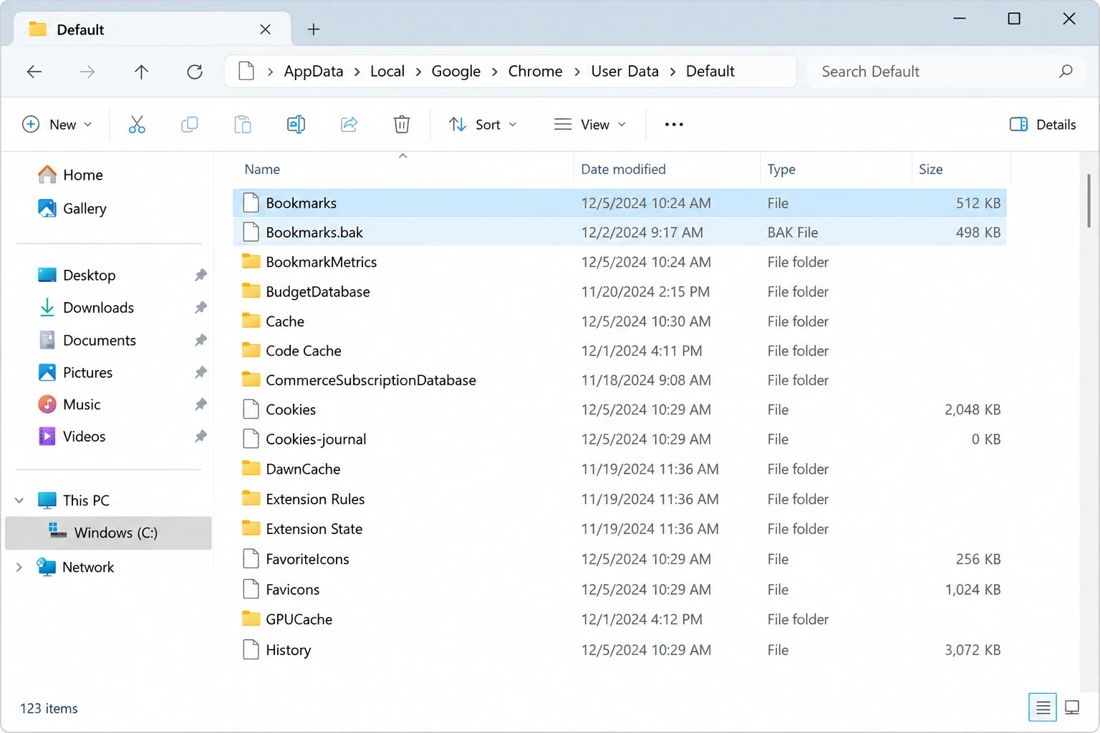Select Windows (C:) drive in sidebar
This screenshot has height=733, width=1100.
tap(108, 533)
